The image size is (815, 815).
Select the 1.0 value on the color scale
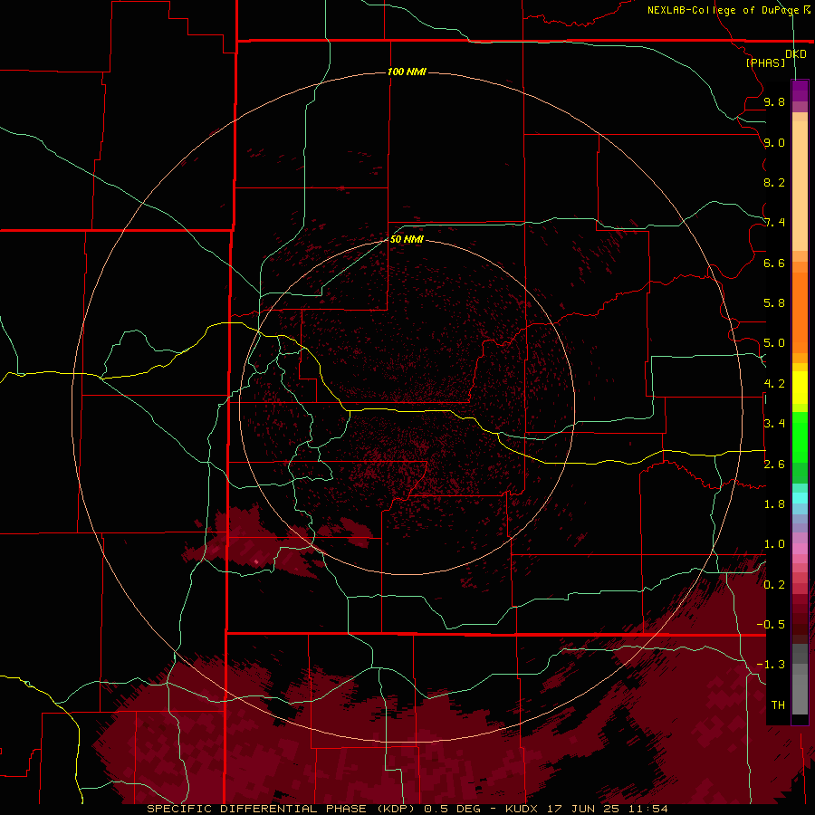point(774,544)
